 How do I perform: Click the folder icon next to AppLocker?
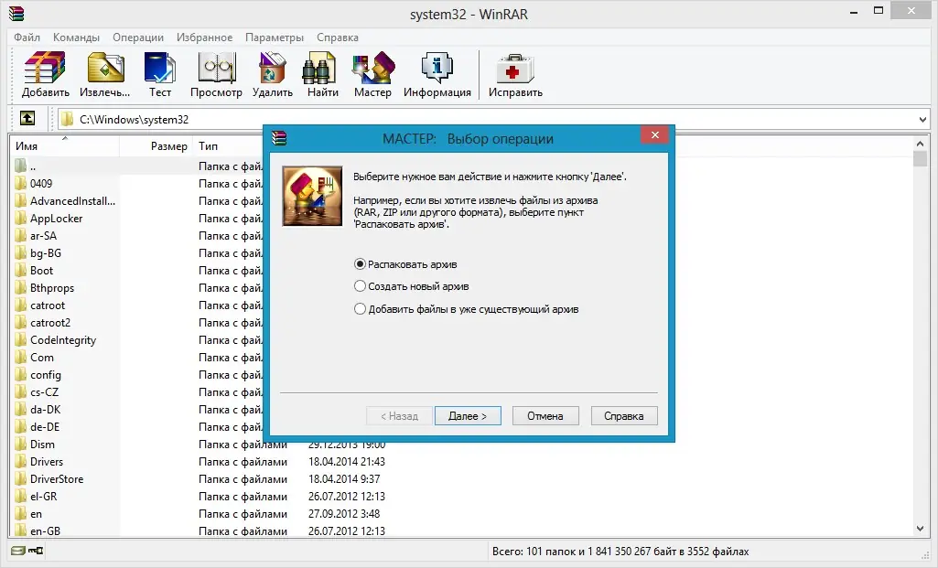(20, 219)
